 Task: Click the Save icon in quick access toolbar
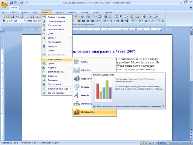[11, 3]
